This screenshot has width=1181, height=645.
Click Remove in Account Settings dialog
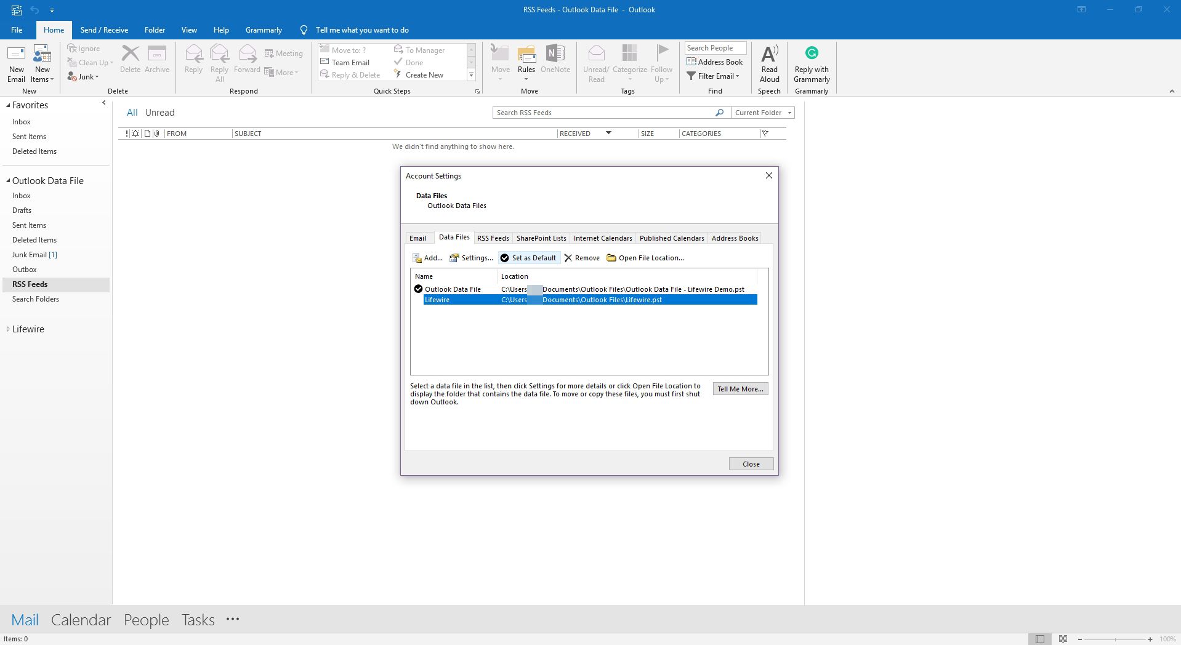click(582, 258)
